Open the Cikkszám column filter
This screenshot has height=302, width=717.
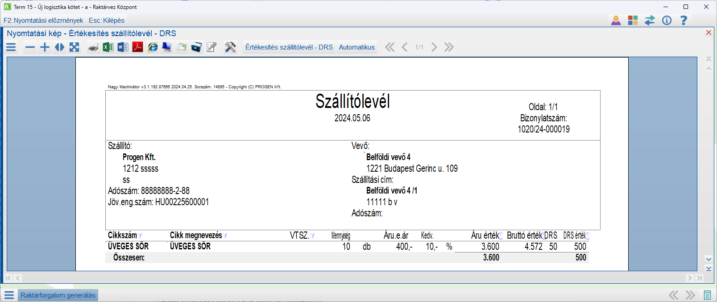click(140, 236)
